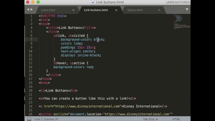Click opening html tag on line 2
Viewport: 215px width, 121px height.
[44, 20]
